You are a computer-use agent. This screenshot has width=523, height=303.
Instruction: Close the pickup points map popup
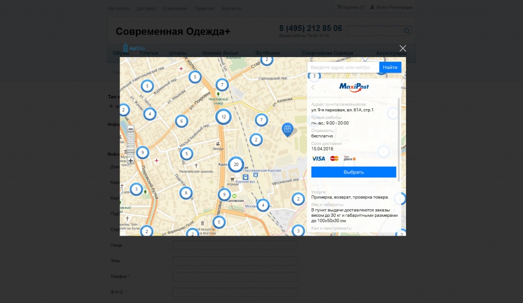402,48
